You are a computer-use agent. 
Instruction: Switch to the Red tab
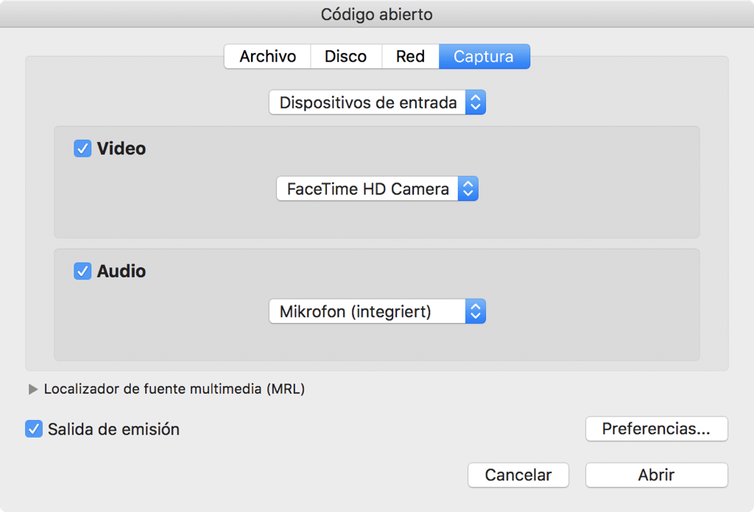[x=410, y=56]
